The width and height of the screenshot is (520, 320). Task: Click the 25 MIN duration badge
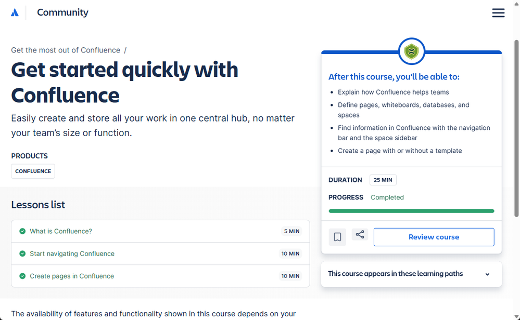pos(383,180)
